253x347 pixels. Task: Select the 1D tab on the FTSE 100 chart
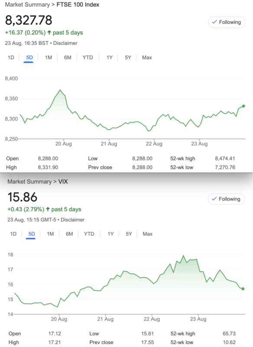pyautogui.click(x=11, y=58)
